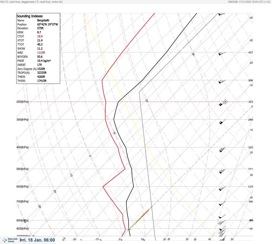Click the TTOT value 40.3

40,44
